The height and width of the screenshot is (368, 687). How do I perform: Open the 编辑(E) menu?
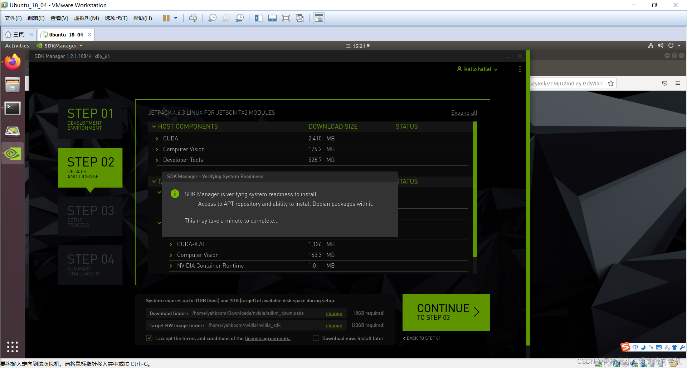[36, 18]
